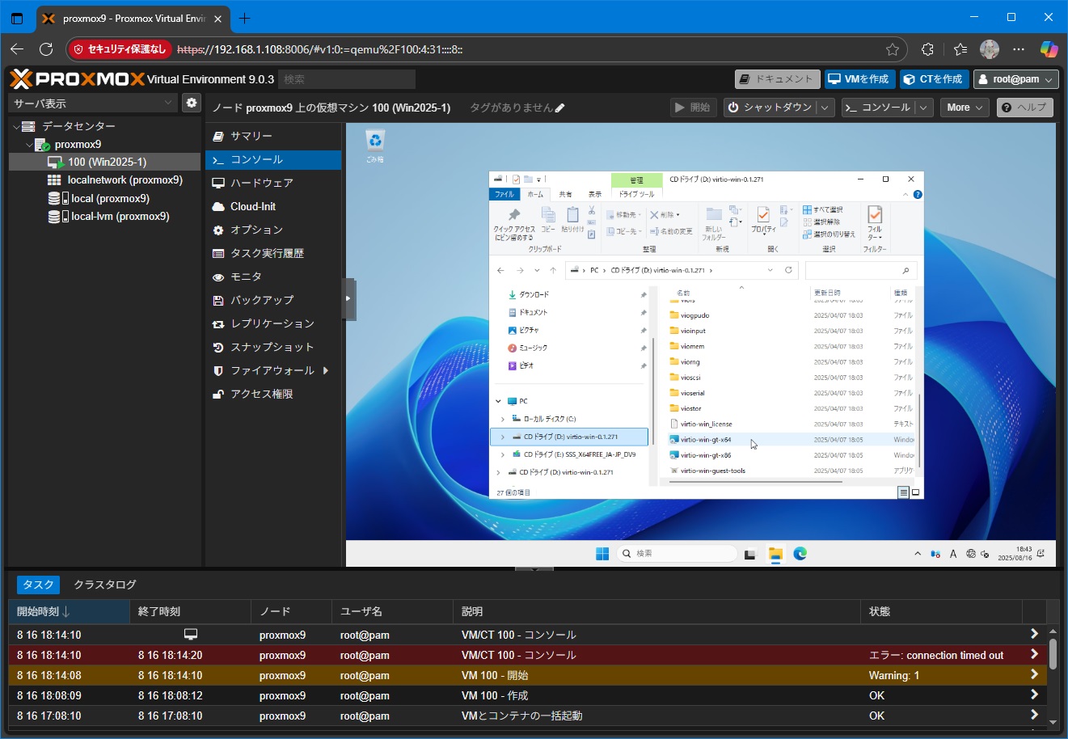Open the root@pam user menu
1068x739 pixels.
1015,79
